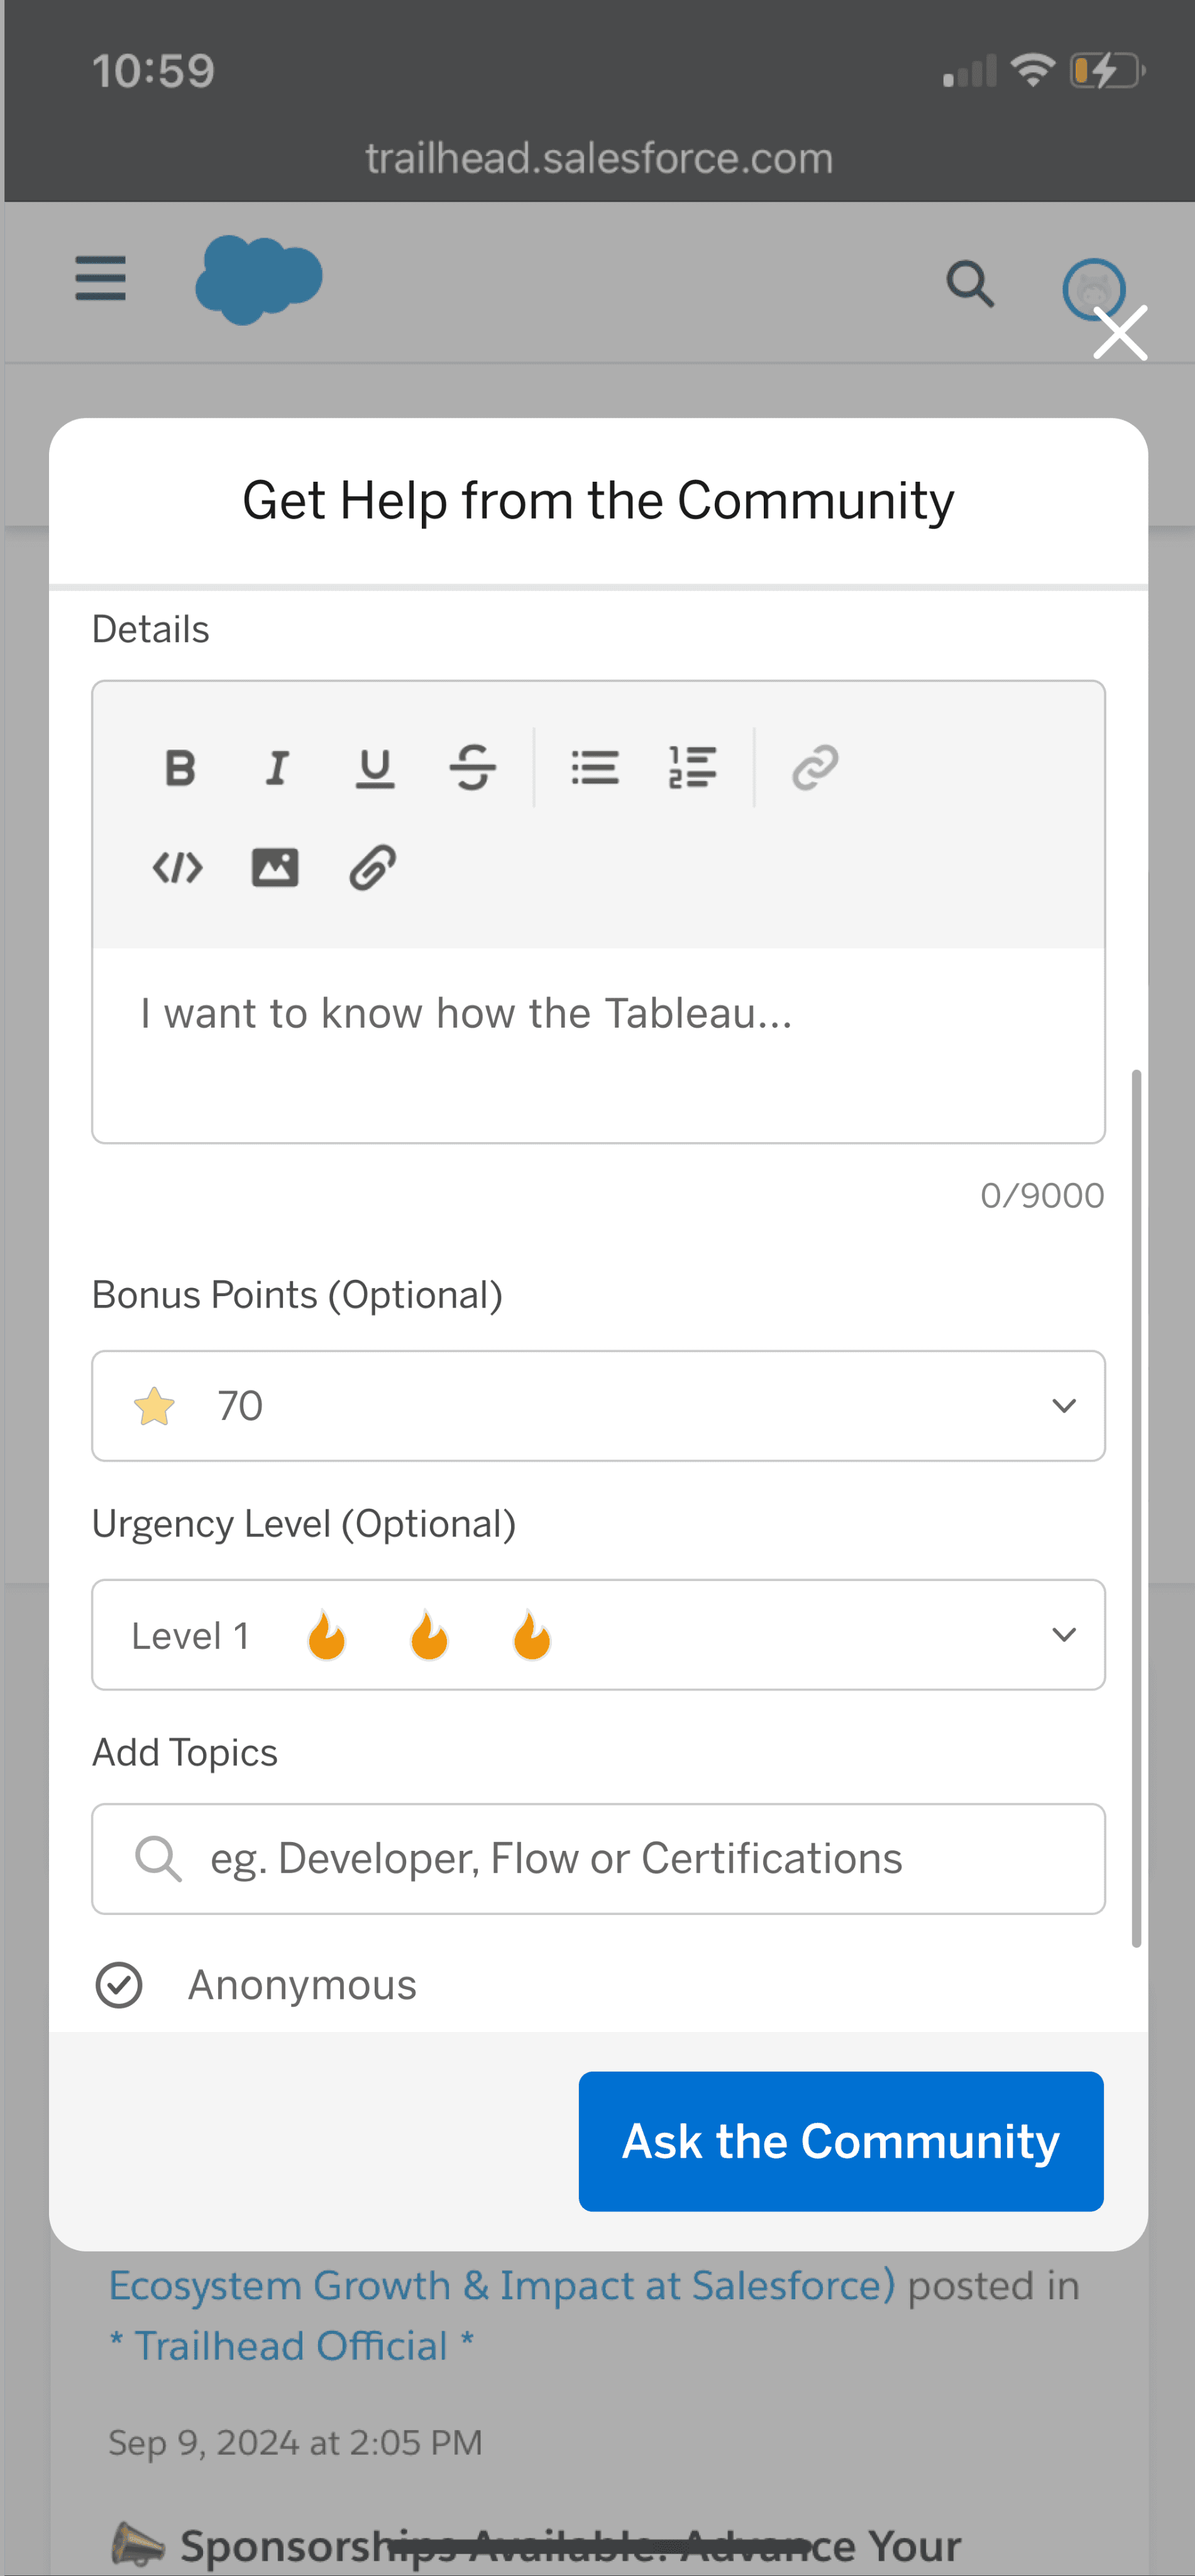
Task: Click the dialog's vertical scrollbar
Action: pos(1136,1508)
